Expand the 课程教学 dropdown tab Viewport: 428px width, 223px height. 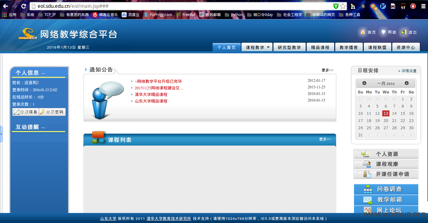click(x=257, y=47)
